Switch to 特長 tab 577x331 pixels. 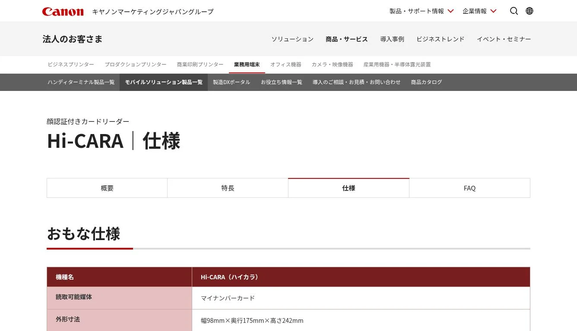click(228, 188)
